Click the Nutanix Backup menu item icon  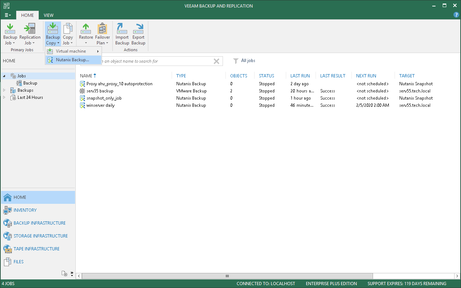(50, 60)
